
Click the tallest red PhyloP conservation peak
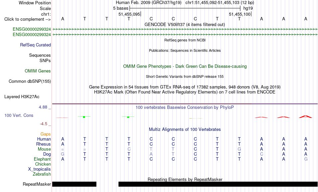click(306, 117)
